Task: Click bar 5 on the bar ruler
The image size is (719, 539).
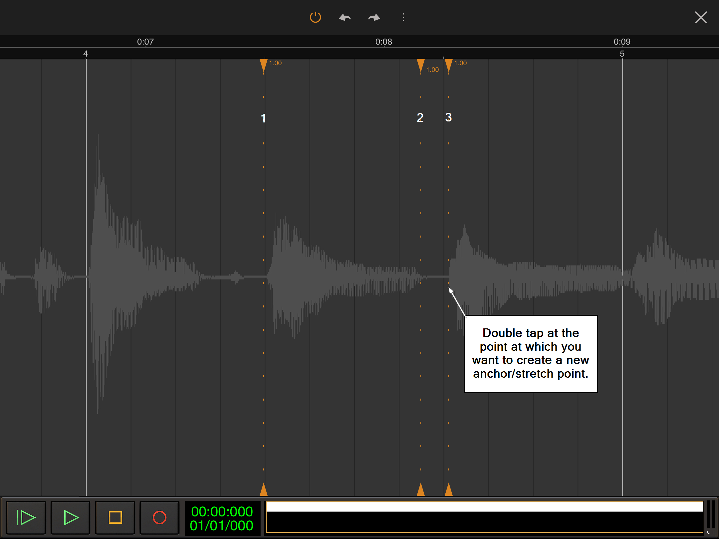Action: click(x=622, y=54)
